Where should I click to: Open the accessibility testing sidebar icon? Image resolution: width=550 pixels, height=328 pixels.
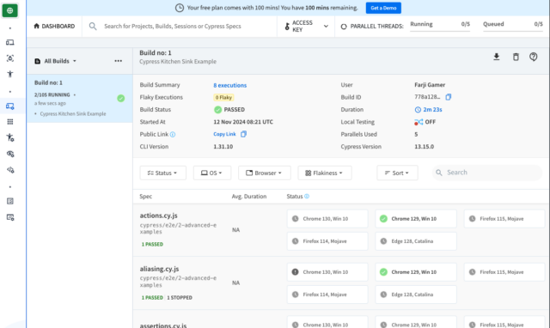(x=10, y=74)
